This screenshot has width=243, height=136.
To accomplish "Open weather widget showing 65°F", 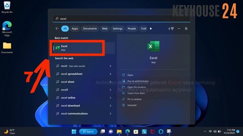I will [x=9, y=131].
